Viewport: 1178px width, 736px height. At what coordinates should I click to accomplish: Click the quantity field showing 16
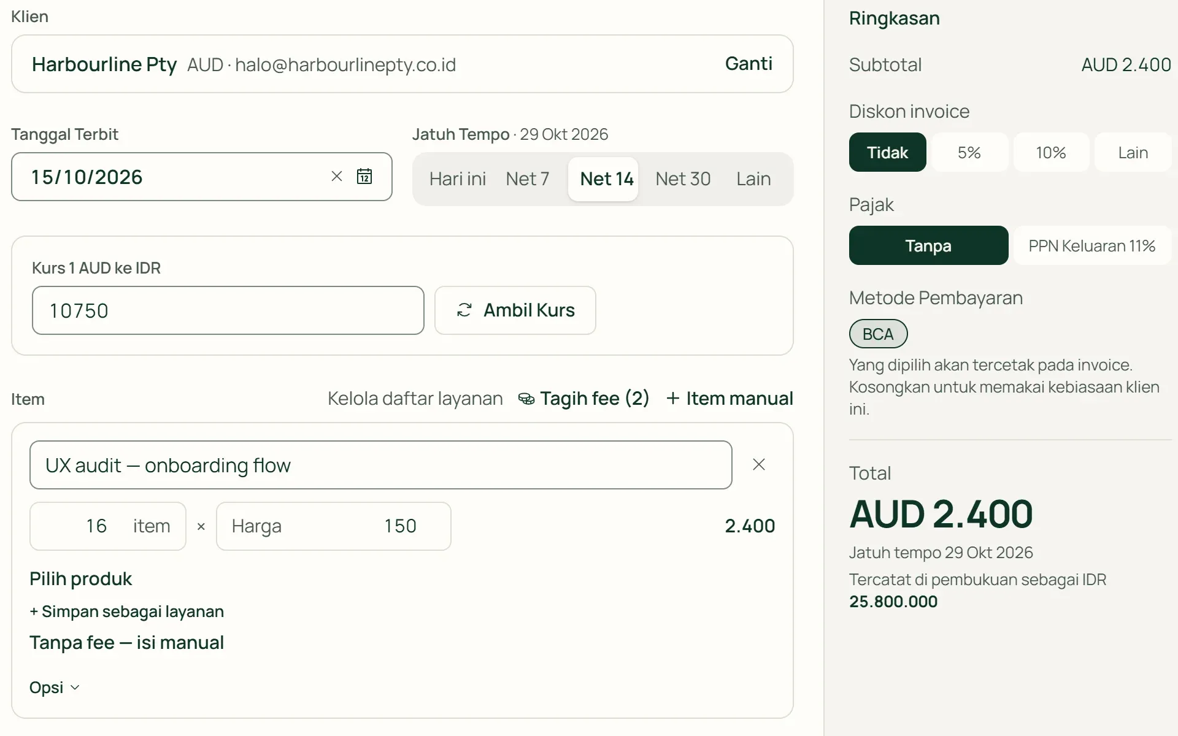(108, 526)
